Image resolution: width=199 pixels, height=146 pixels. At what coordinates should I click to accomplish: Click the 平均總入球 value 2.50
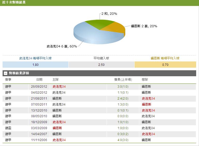(101, 65)
